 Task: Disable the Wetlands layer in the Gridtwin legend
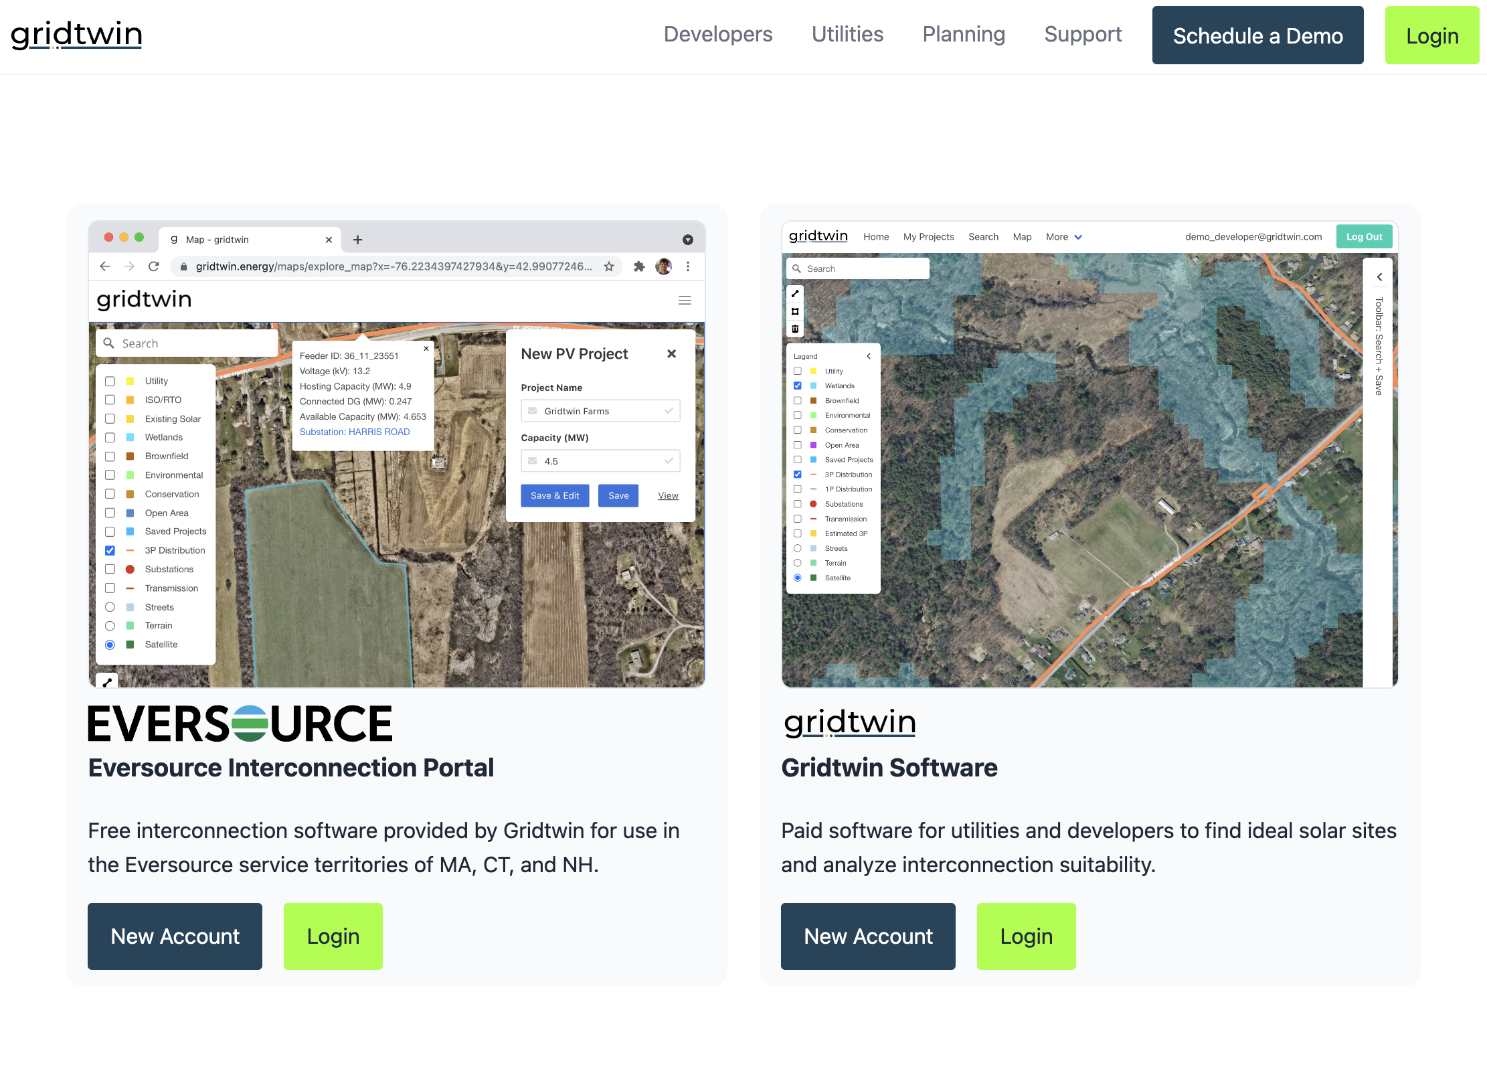[797, 386]
